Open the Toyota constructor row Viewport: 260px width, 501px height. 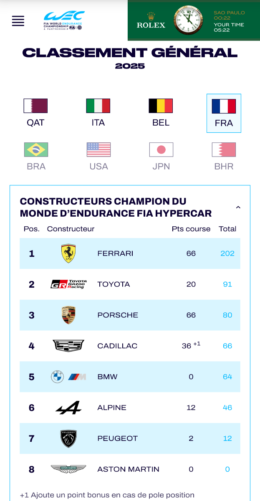(x=114, y=284)
